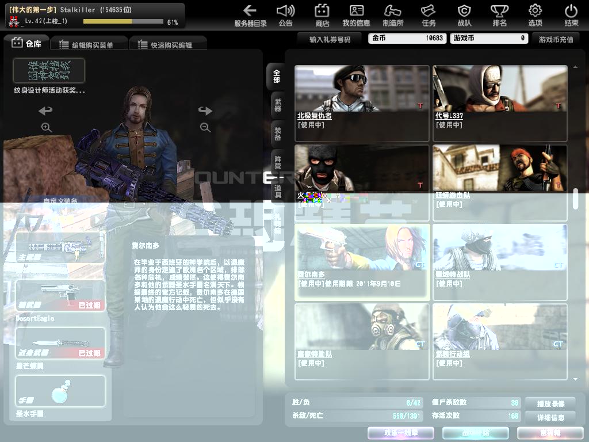Viewport: 589px width, 442px height.
Task: Rotate the character model left
Action: pyautogui.click(x=45, y=110)
